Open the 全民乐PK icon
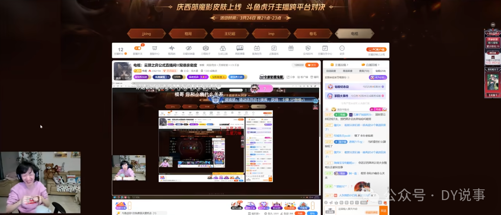 [x=308, y=48]
